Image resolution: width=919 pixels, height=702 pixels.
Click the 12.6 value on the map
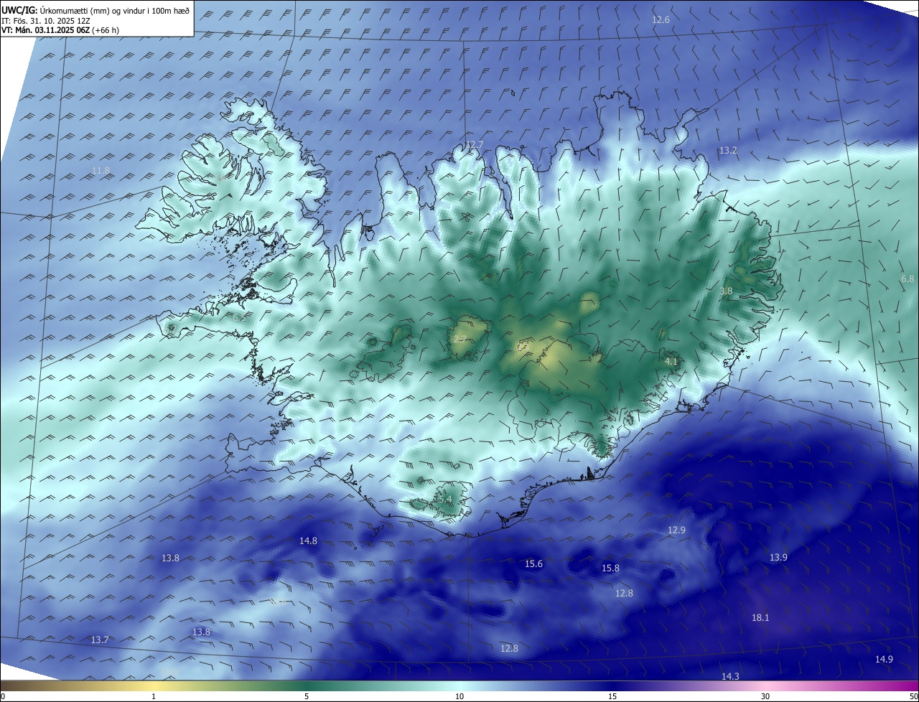[x=661, y=19]
